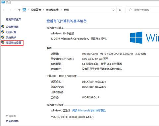Click the Windows 版本 section heading
The height and width of the screenshot is (126, 159).
point(55,28)
